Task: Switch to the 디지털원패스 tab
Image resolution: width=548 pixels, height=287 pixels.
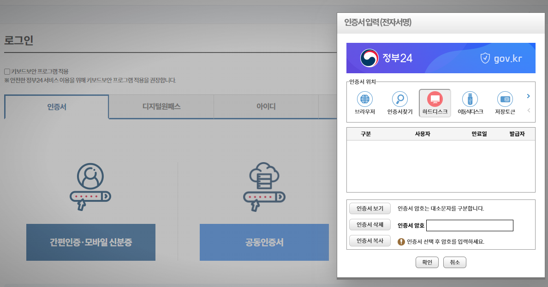Action: tap(161, 106)
